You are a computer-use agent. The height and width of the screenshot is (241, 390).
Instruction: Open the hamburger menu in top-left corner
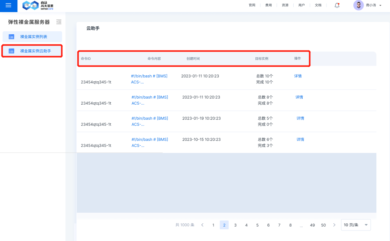pyautogui.click(x=8, y=5)
